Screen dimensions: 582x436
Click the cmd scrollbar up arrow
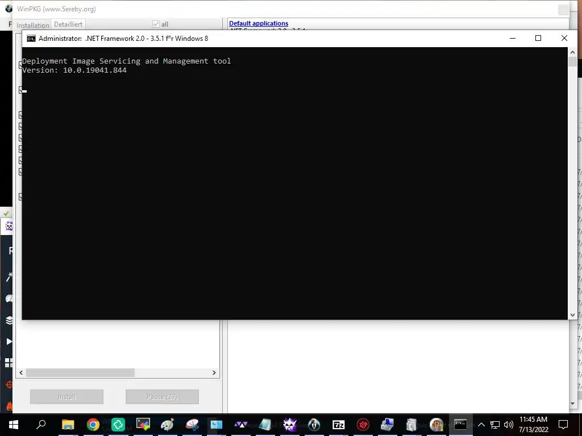[572, 52]
